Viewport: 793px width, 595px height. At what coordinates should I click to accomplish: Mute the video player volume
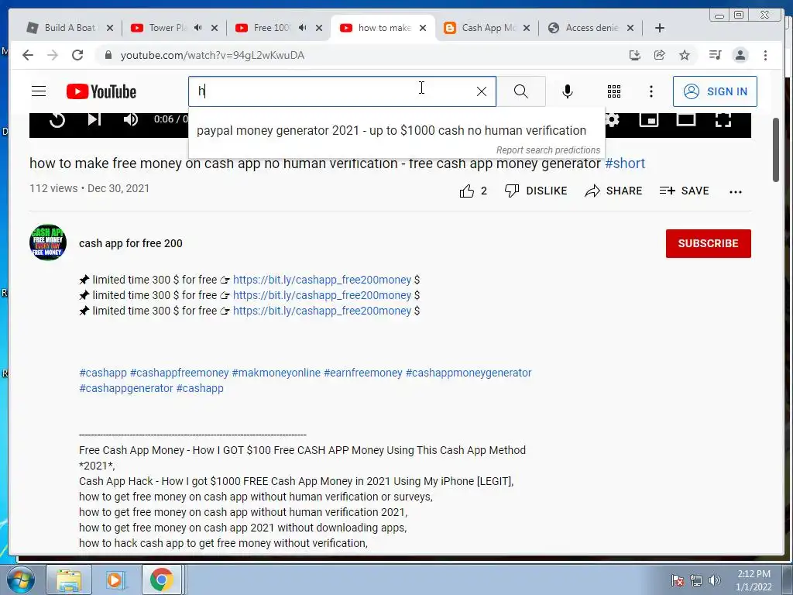(130, 119)
